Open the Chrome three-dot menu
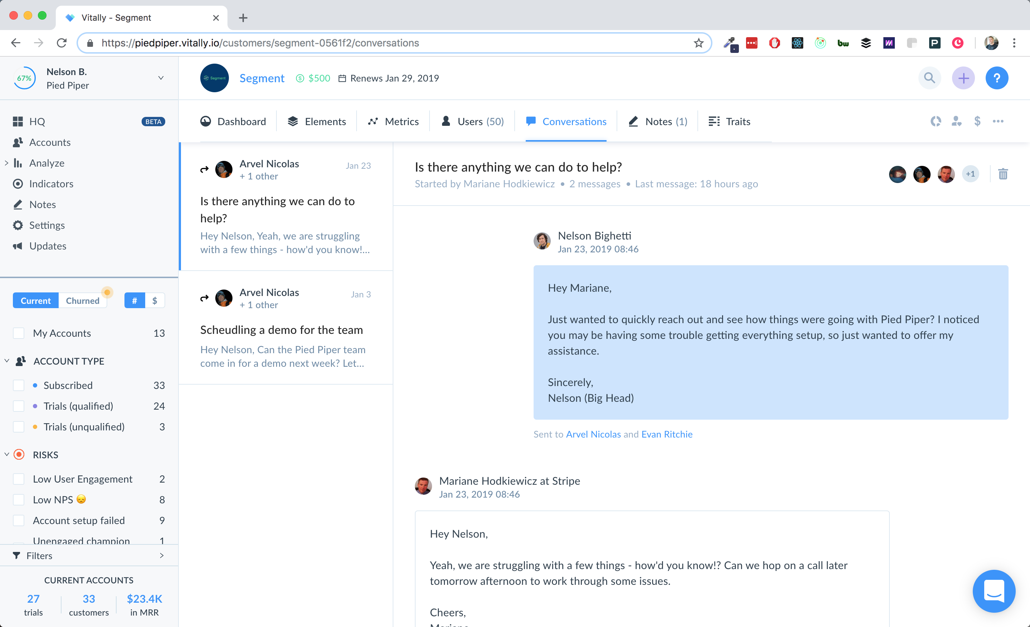The height and width of the screenshot is (627, 1030). click(x=1014, y=43)
